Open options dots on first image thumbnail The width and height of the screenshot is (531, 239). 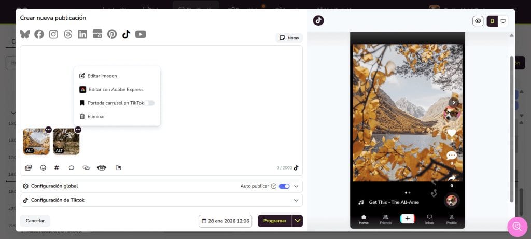[48, 130]
